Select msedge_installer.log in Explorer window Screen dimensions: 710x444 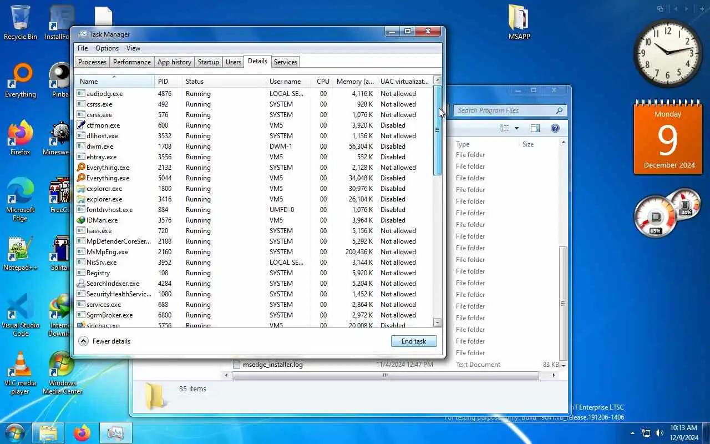tap(273, 365)
